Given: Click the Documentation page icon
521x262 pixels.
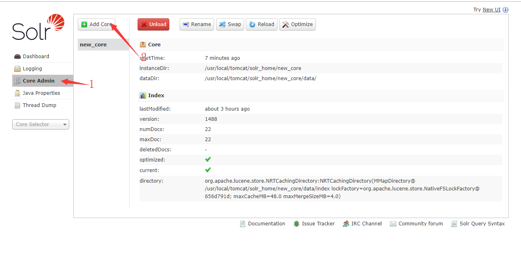Looking at the screenshot, I should tap(243, 224).
